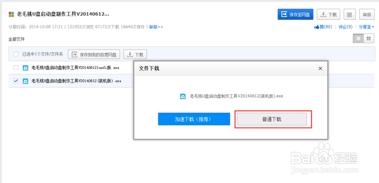
Task: Click the file icon inside download dialog
Action: (x=183, y=96)
